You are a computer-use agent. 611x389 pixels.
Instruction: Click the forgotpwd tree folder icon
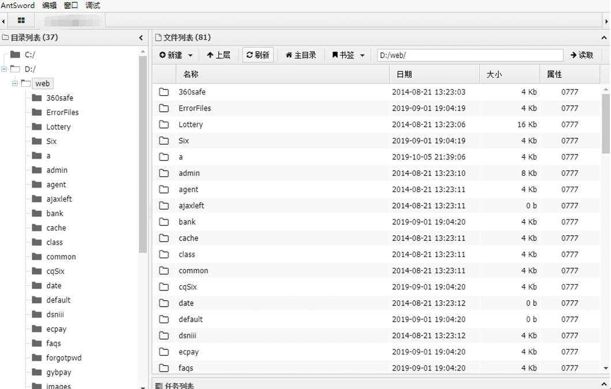click(x=37, y=357)
